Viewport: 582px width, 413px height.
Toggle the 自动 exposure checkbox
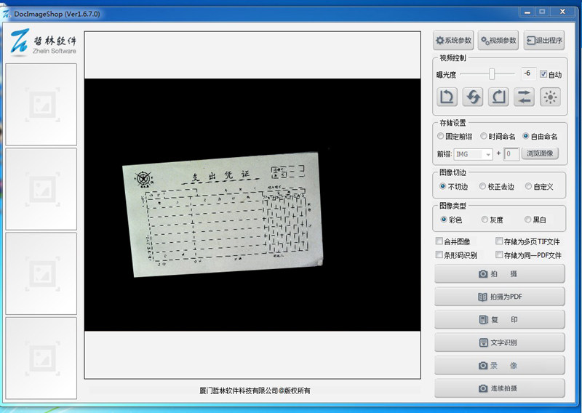point(543,74)
